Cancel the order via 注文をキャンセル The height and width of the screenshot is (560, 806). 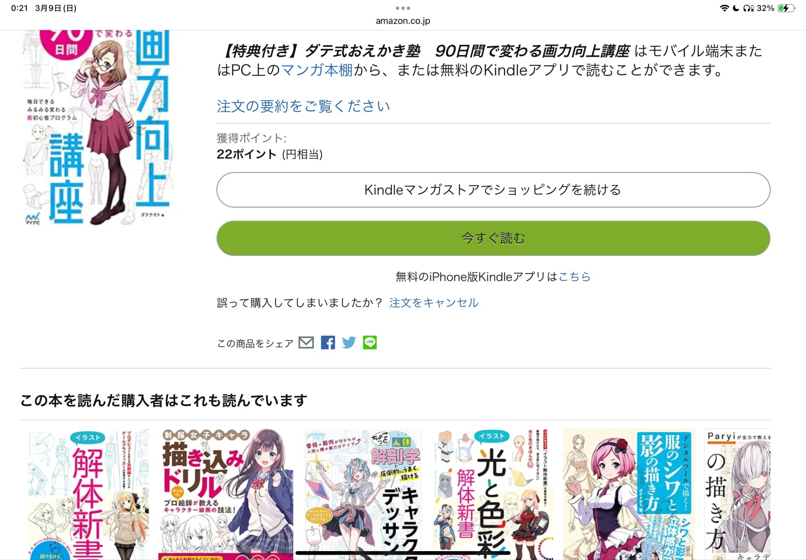tap(434, 303)
